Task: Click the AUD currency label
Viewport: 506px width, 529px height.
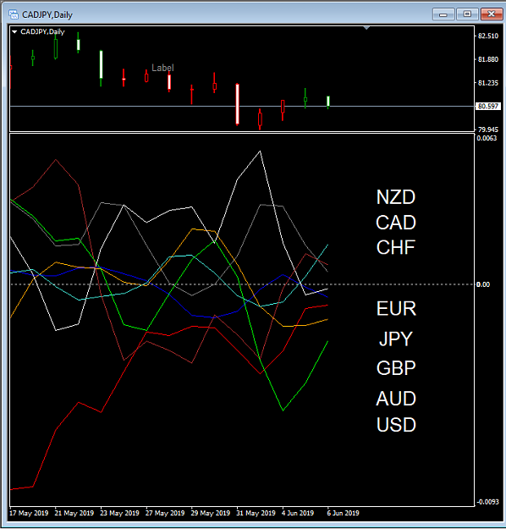Action: pyautogui.click(x=396, y=399)
